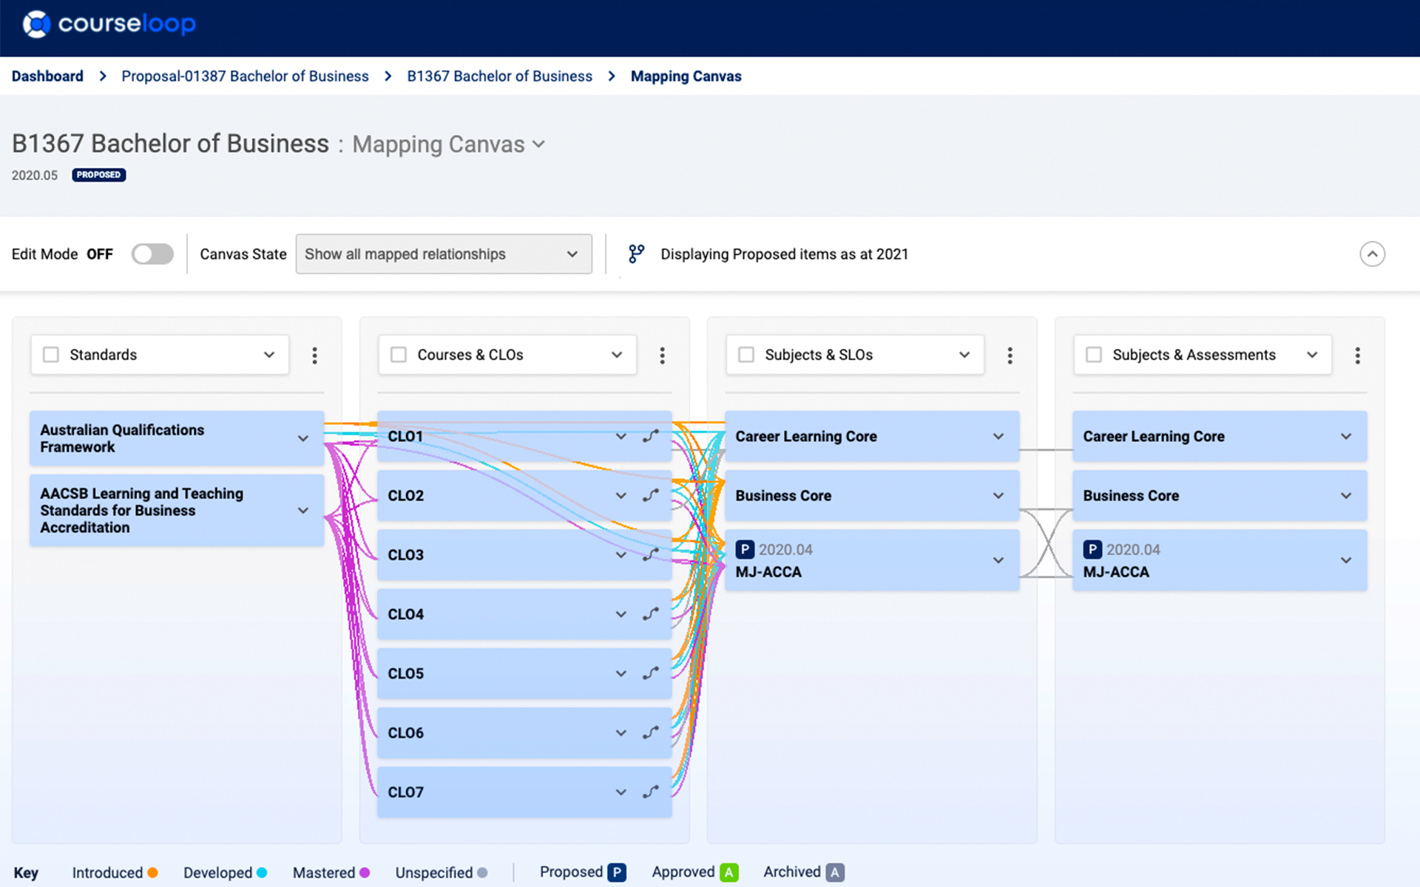Screen dimensions: 1420x887
Task: Click the CLO6 mapping path icon
Action: (650, 733)
